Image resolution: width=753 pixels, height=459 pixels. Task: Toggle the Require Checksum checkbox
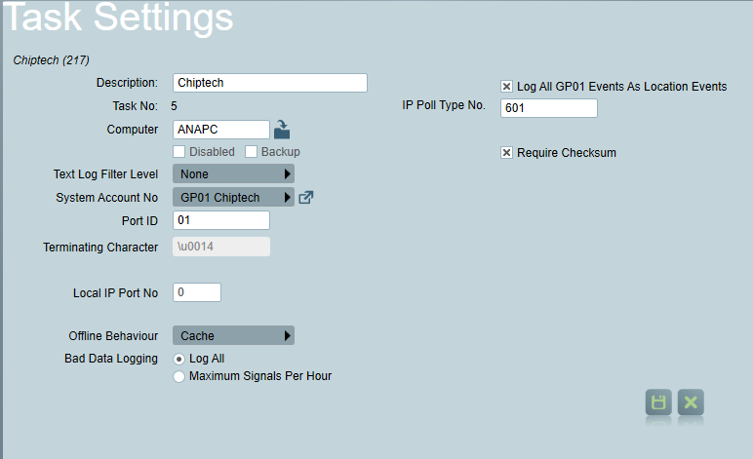[x=506, y=153]
